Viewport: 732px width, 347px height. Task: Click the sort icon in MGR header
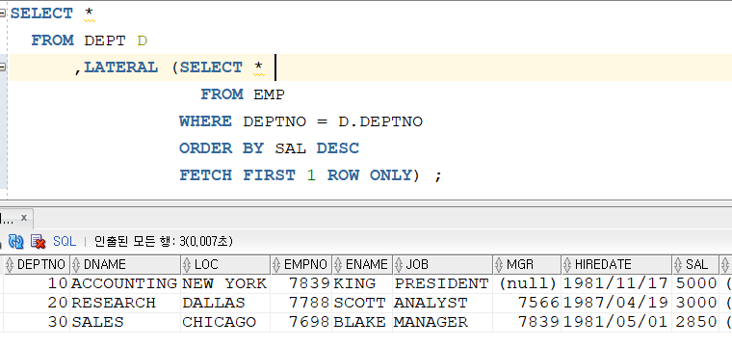click(x=500, y=265)
